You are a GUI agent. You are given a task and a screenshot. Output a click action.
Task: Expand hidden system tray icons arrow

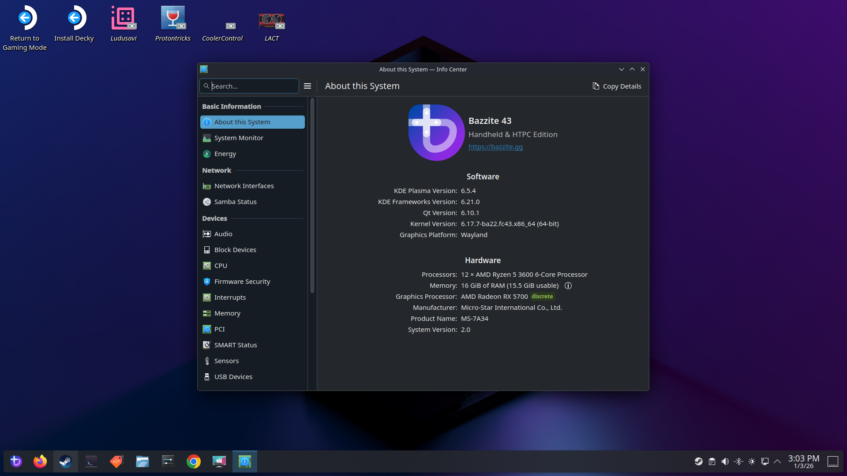778,461
